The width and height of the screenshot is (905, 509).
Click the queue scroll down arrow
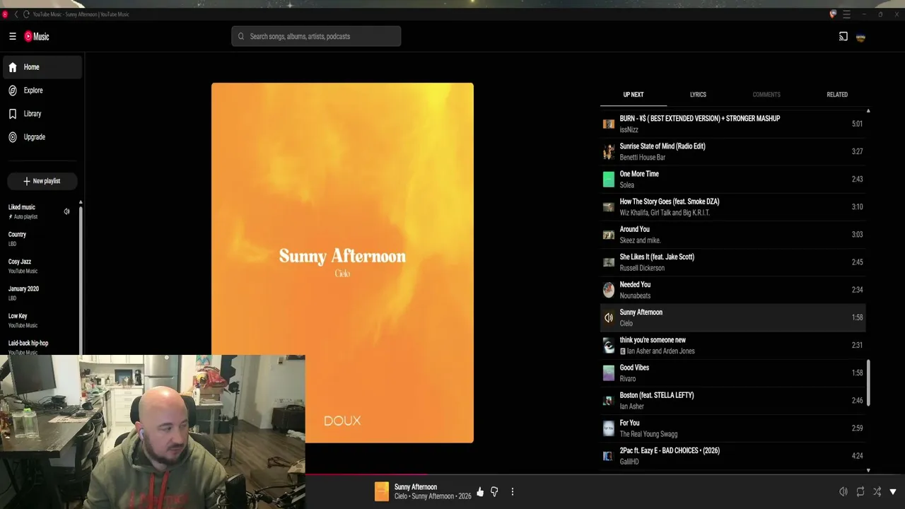(x=868, y=470)
